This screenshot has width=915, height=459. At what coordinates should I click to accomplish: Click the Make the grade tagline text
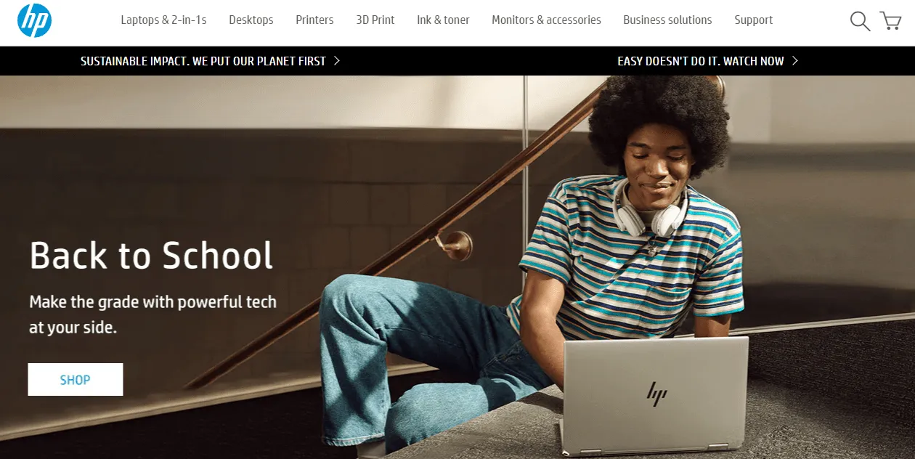(152, 314)
